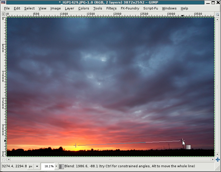This screenshot has width=221, height=172.
Task: Click the horizontal scrollbar thumb
Action: click(x=110, y=160)
